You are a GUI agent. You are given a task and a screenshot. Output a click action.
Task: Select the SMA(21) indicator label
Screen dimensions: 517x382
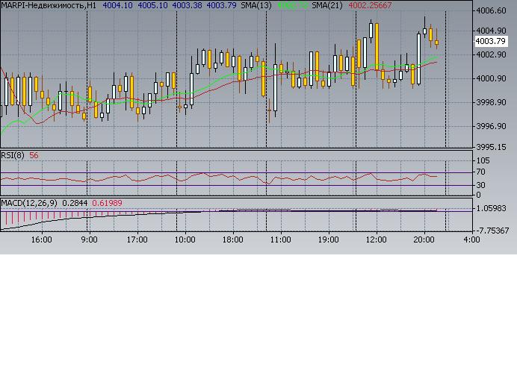pos(328,5)
